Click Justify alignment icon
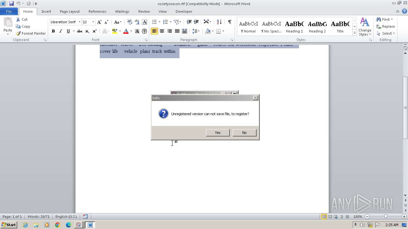 click(x=177, y=31)
